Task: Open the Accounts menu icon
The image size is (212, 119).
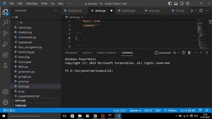Action: 5,92
